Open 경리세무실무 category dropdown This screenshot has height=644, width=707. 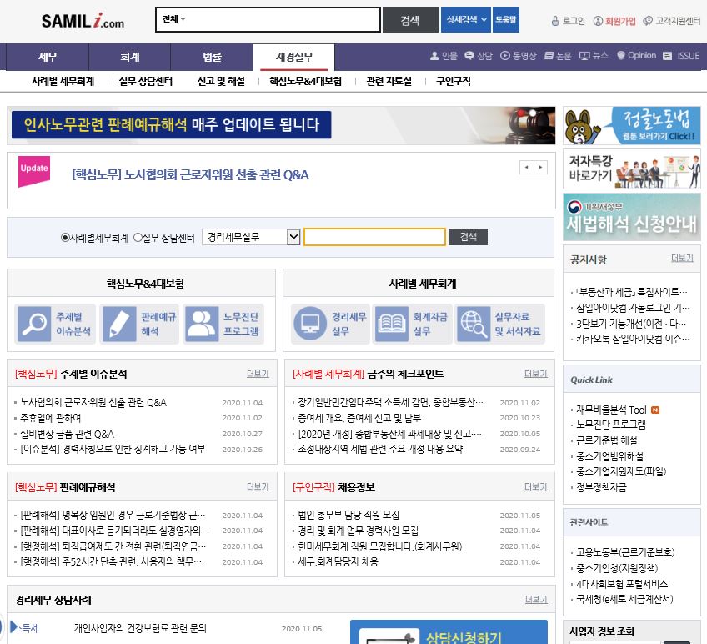point(251,237)
